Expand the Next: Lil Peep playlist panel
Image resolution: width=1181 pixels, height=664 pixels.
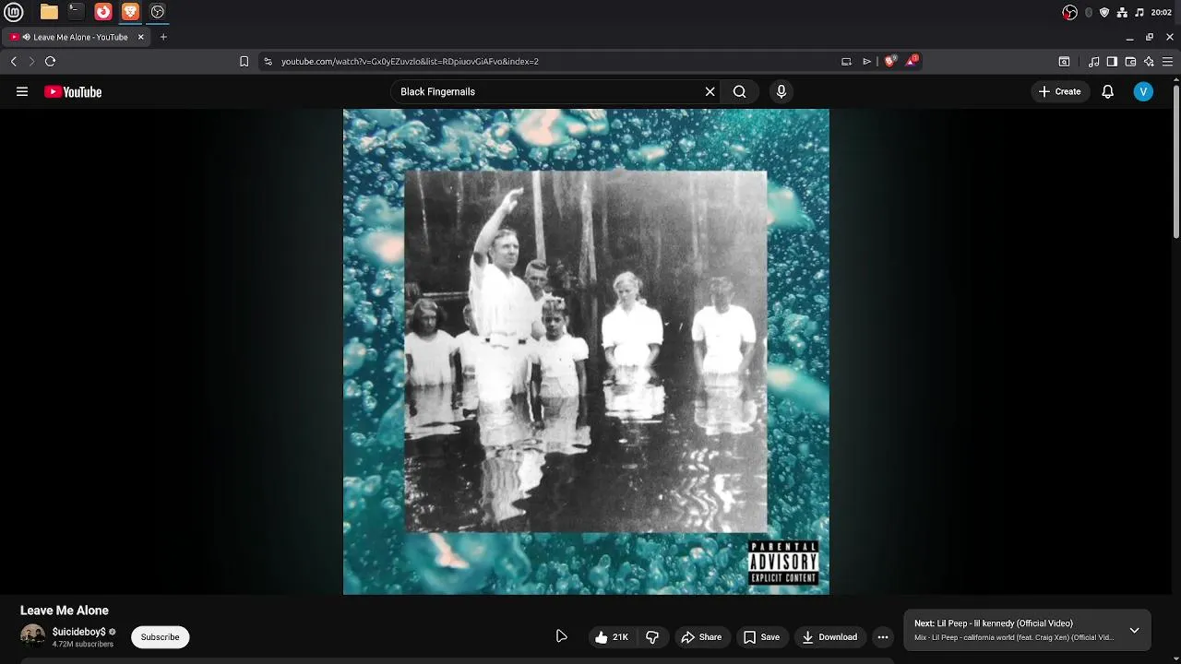[1134, 631]
